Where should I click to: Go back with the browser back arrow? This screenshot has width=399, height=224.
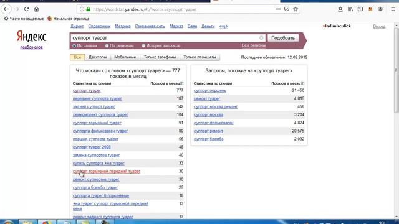[x=6, y=9]
